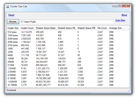137x99 pixels.
Task: Click cluster count value 14,114,079
Action: (26, 32)
